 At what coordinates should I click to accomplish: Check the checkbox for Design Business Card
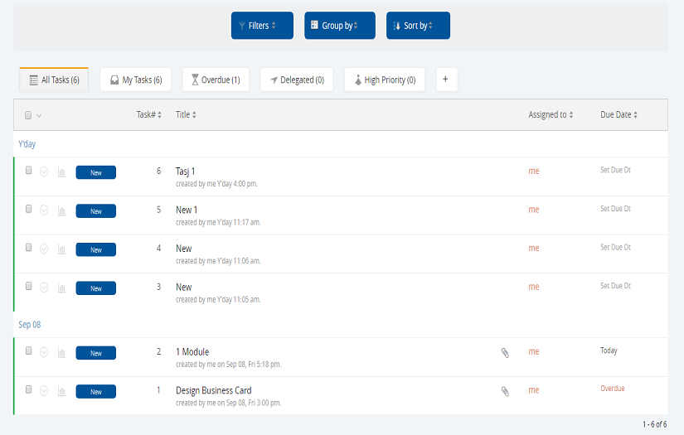tap(29, 389)
